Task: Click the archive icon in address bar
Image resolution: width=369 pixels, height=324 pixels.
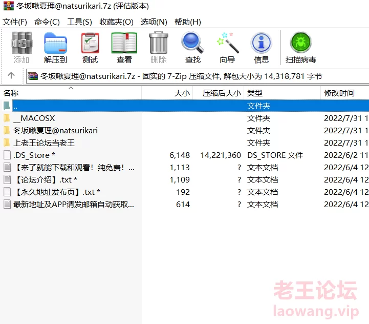Action: (x=33, y=76)
